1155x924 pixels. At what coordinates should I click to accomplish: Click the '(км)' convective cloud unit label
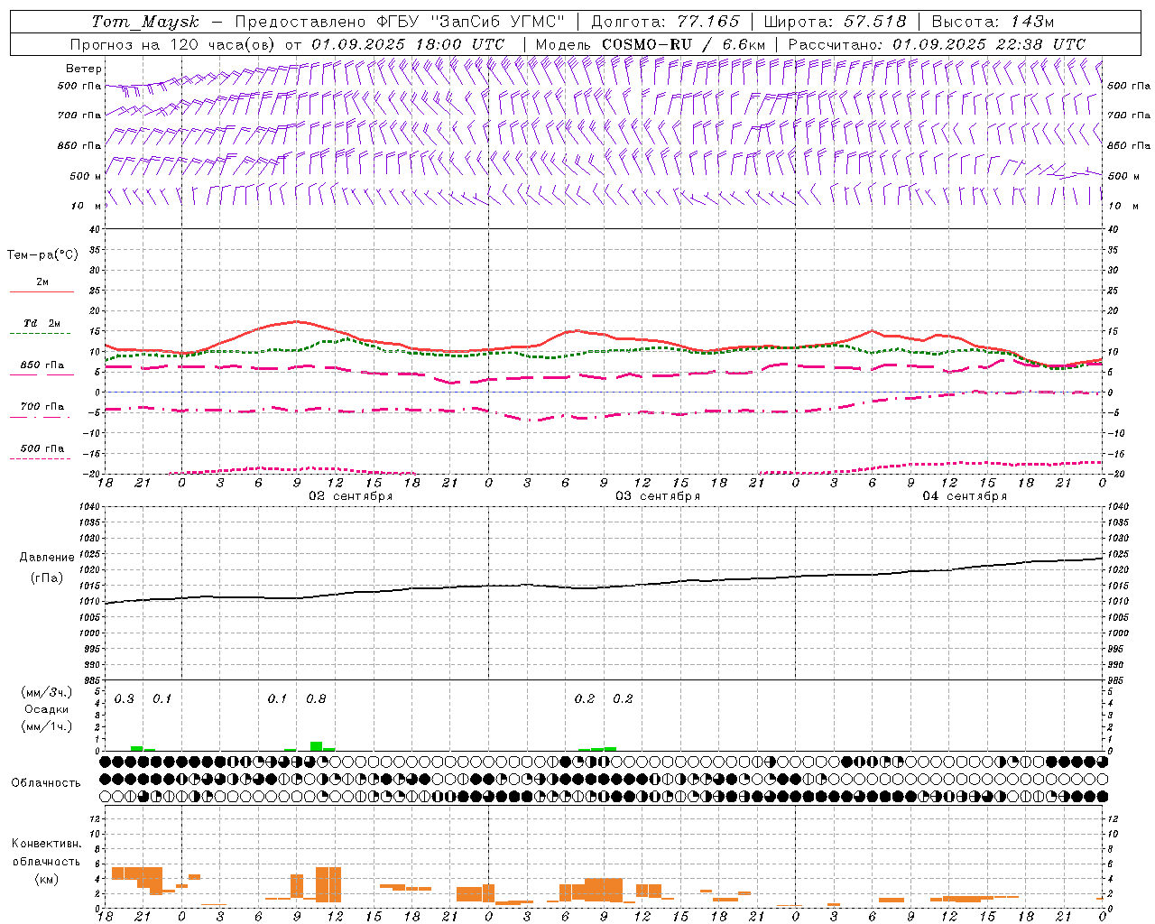tap(46, 879)
